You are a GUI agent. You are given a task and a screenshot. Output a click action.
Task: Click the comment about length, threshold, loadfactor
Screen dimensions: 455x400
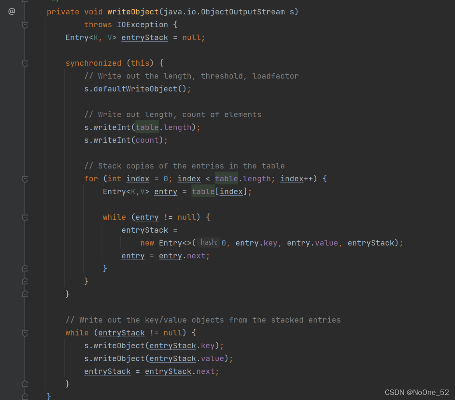pos(191,76)
